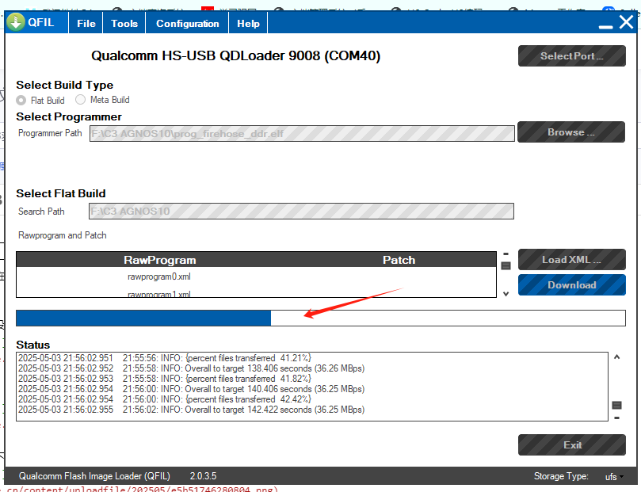
Task: Expand the RawProgram list with down chevron
Action: pos(506,294)
